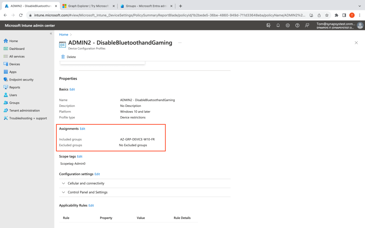Expand Control Panel and Settings section
The width and height of the screenshot is (365, 228).
tap(63, 192)
